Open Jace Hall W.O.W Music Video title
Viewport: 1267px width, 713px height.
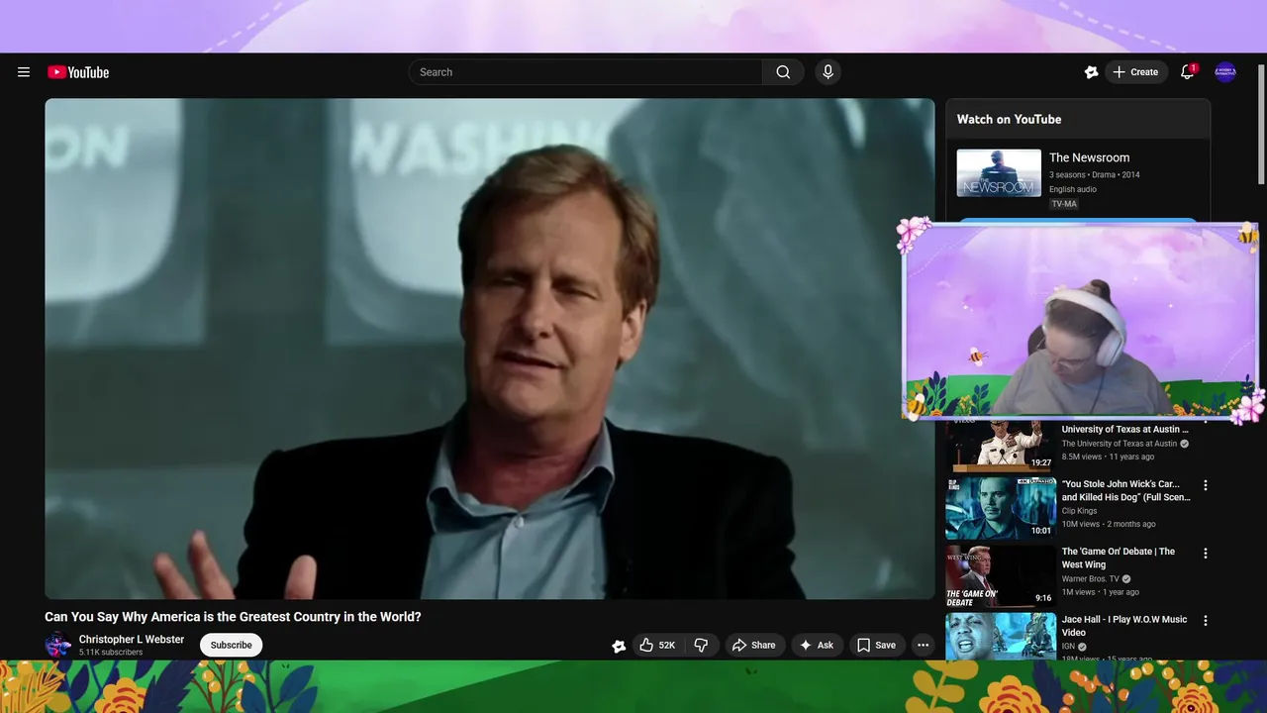pos(1124,626)
